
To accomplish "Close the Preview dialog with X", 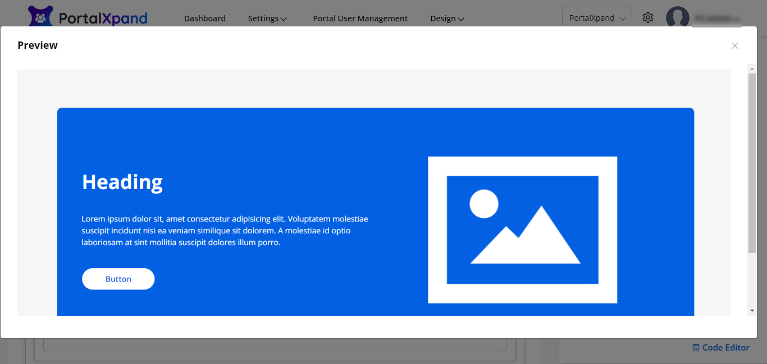I will pos(734,45).
